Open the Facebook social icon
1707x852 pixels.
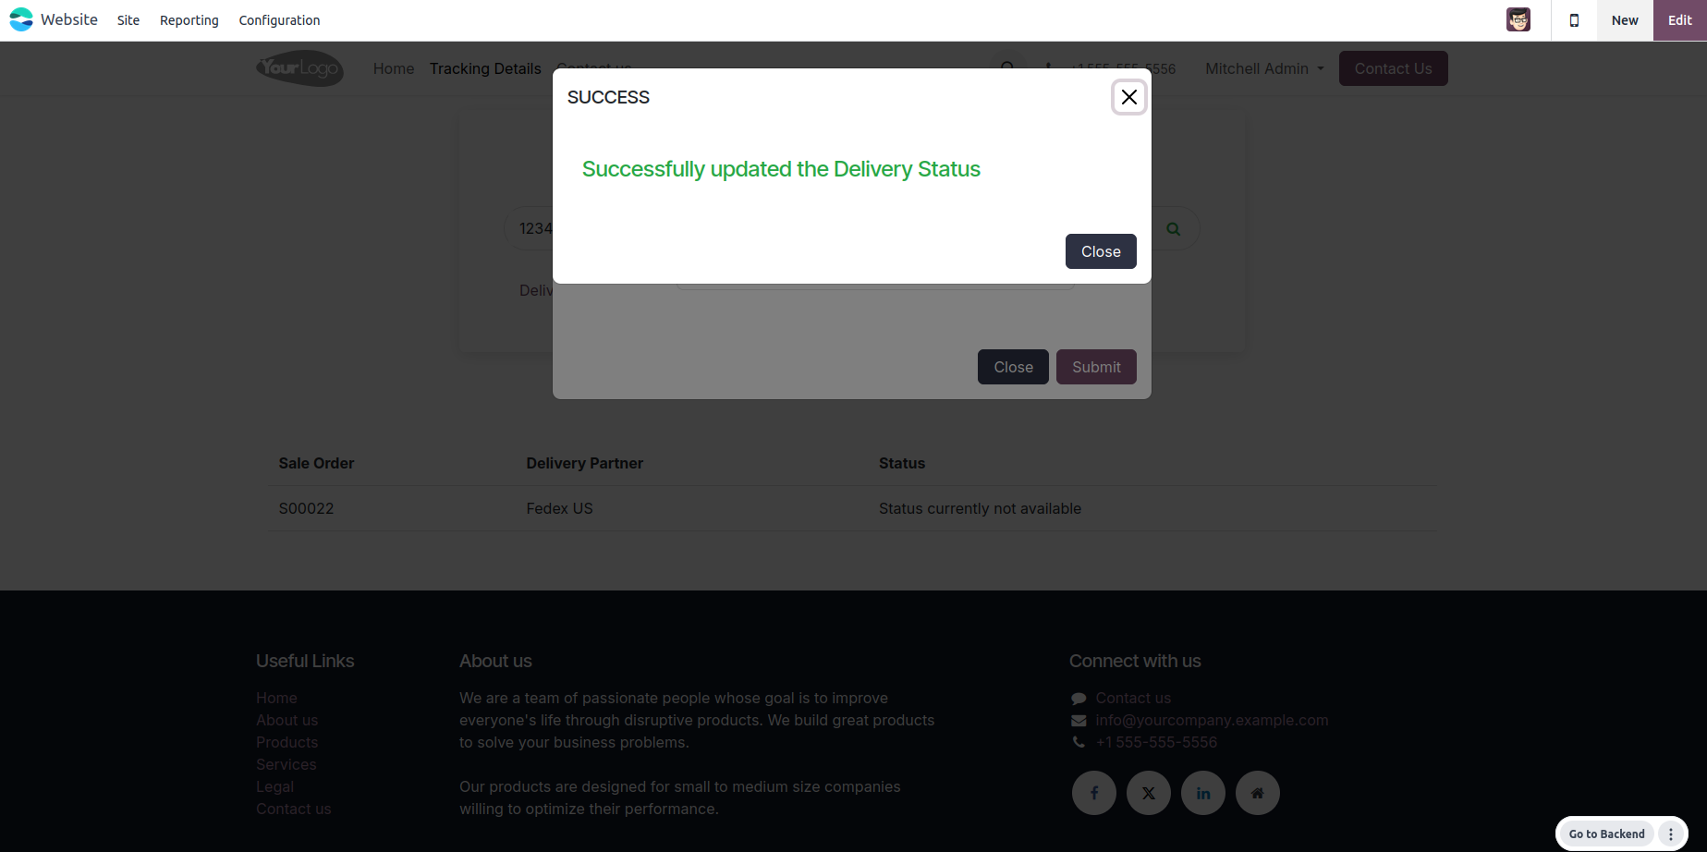1093,793
